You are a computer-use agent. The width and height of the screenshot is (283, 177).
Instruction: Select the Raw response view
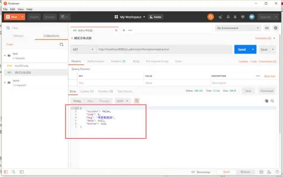click(x=90, y=101)
